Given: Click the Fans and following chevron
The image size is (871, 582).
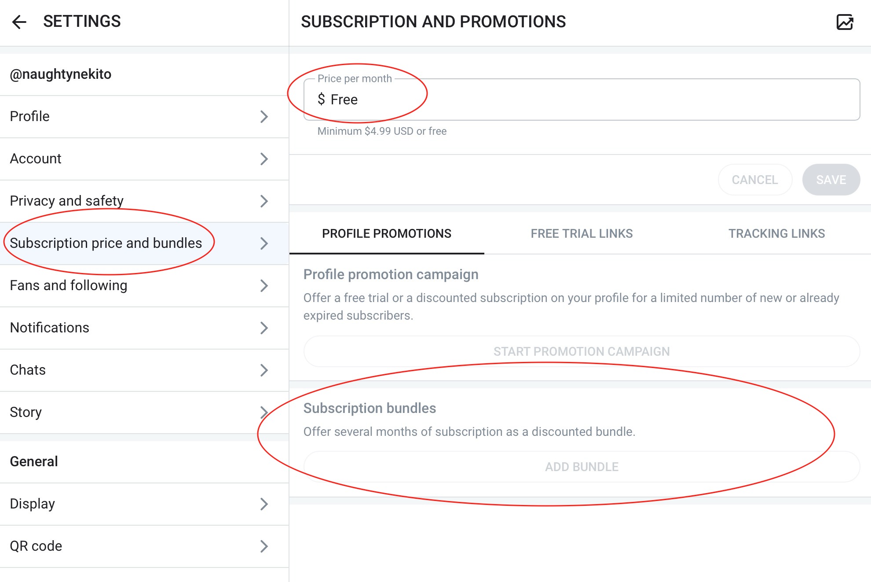Looking at the screenshot, I should point(264,286).
